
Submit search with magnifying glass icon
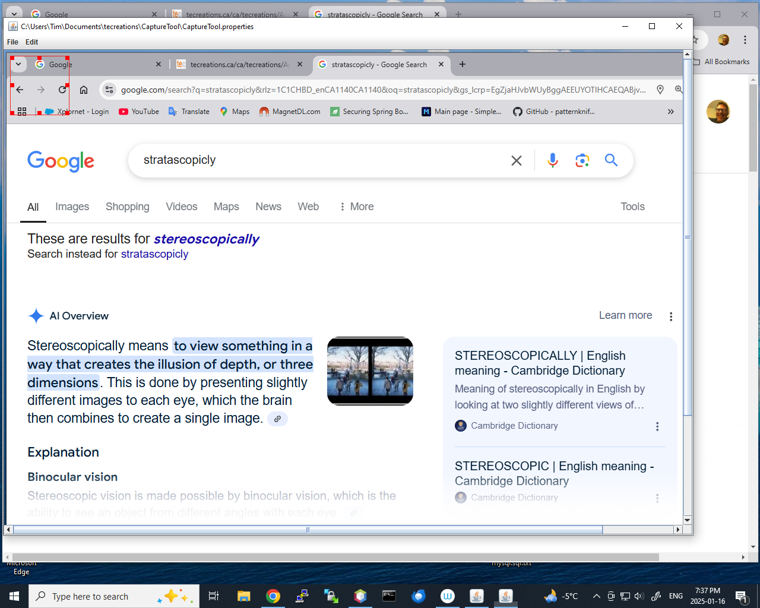(x=611, y=160)
